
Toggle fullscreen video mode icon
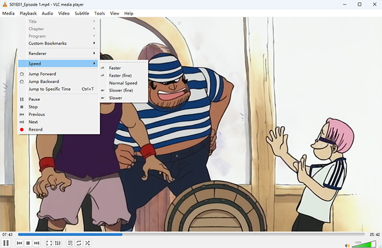(49, 243)
